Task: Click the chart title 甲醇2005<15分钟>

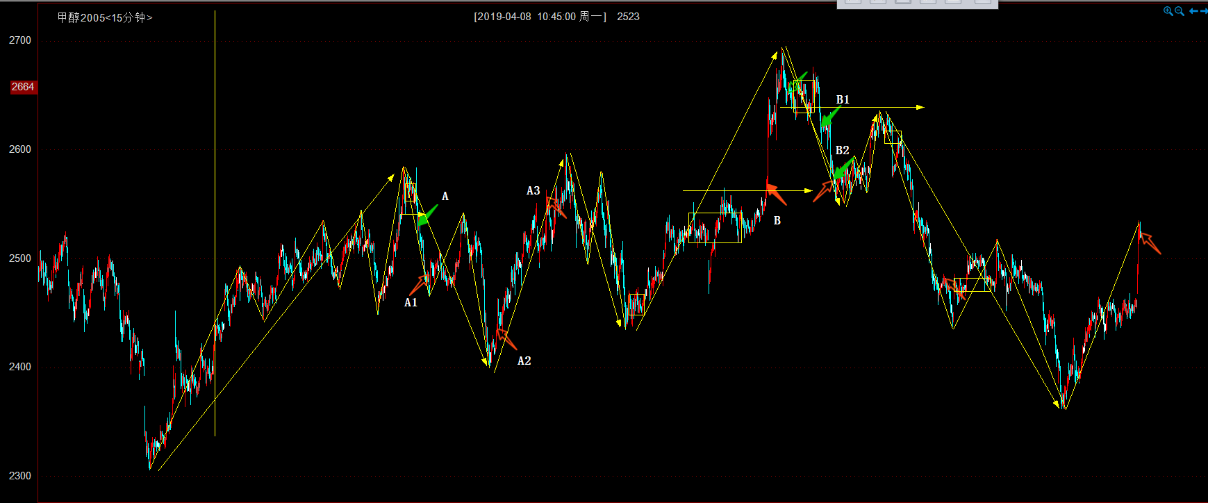Action: (105, 17)
